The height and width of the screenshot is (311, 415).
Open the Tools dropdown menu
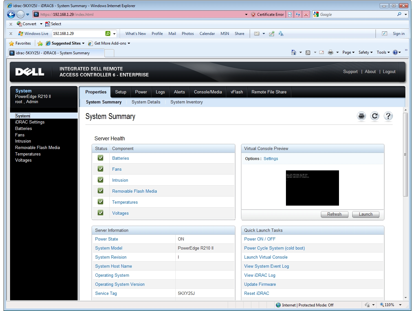pos(383,52)
